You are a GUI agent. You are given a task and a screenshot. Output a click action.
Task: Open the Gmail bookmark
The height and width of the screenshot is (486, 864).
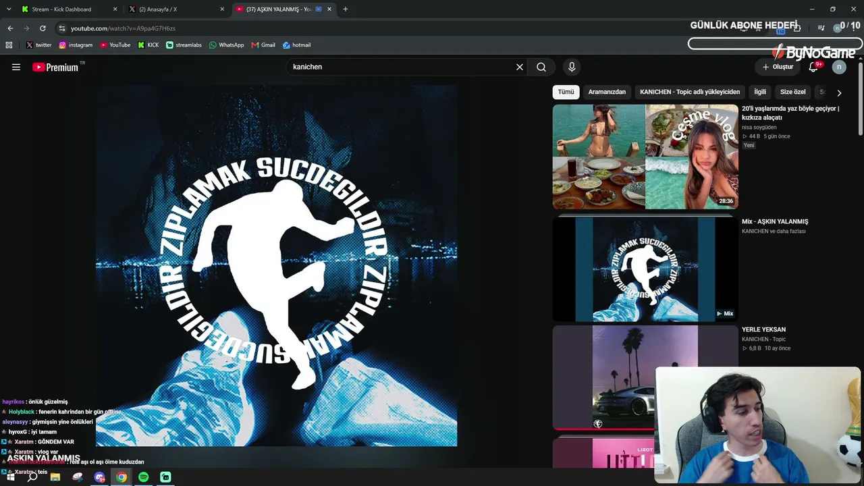263,45
